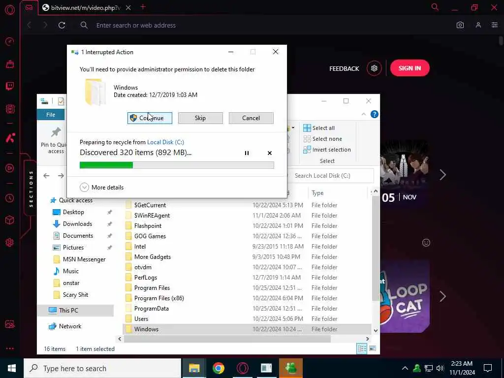
Task: Select Network in the navigation pane
Action: pyautogui.click(x=70, y=326)
